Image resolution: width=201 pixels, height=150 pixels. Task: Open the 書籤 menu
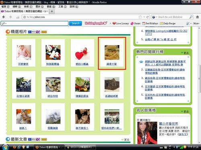click(x=51, y=7)
